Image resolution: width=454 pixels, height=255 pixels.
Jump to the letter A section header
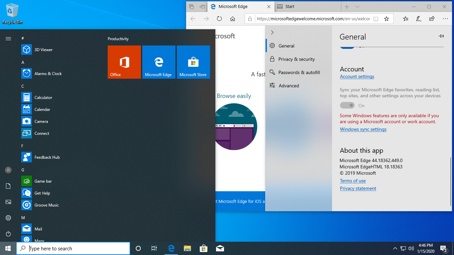pyautogui.click(x=23, y=62)
